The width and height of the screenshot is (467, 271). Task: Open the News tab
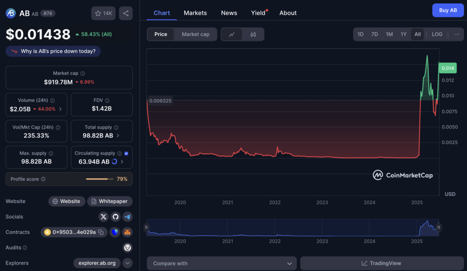[x=229, y=13]
